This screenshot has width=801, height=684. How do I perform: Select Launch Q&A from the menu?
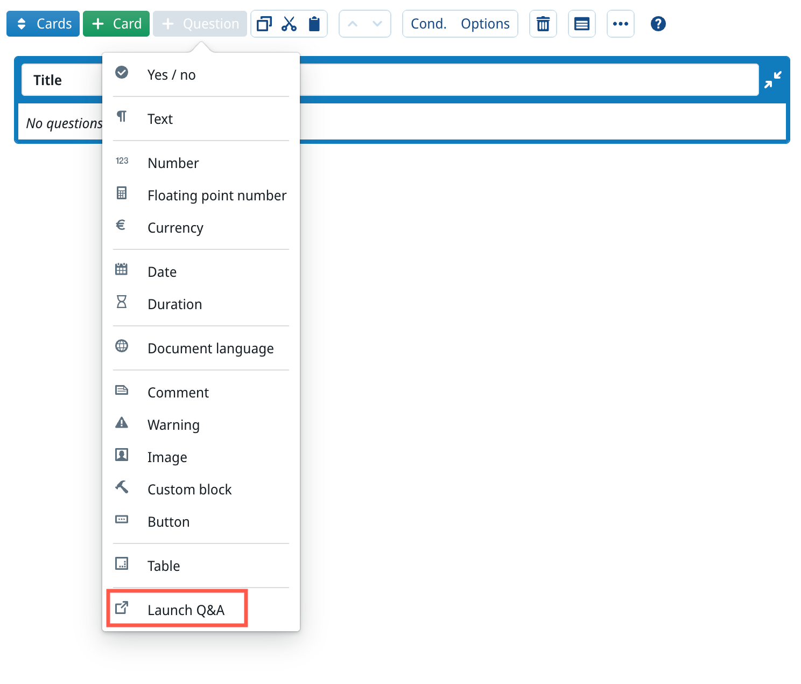click(x=185, y=610)
